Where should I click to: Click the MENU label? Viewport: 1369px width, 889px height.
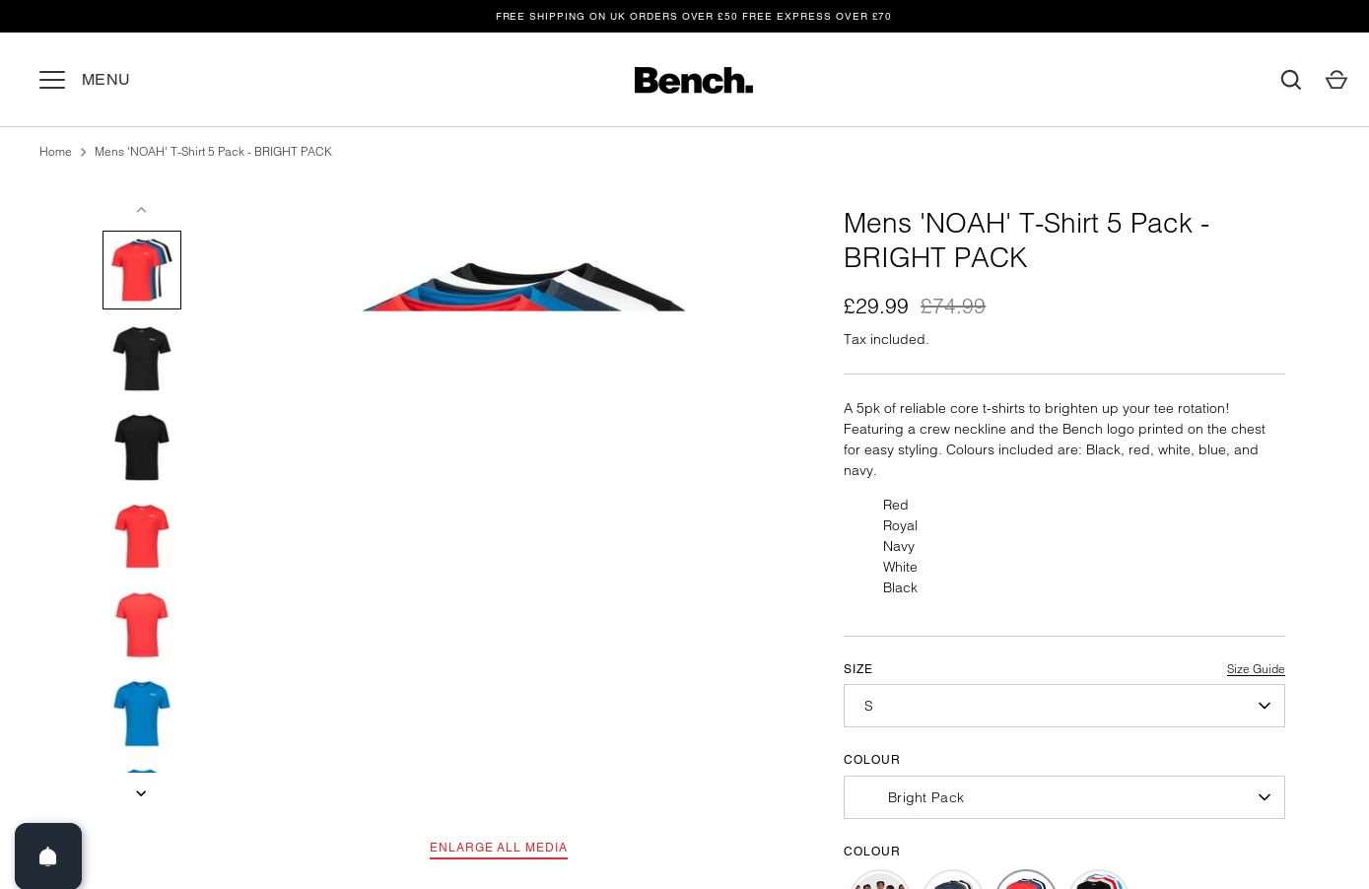click(x=105, y=80)
